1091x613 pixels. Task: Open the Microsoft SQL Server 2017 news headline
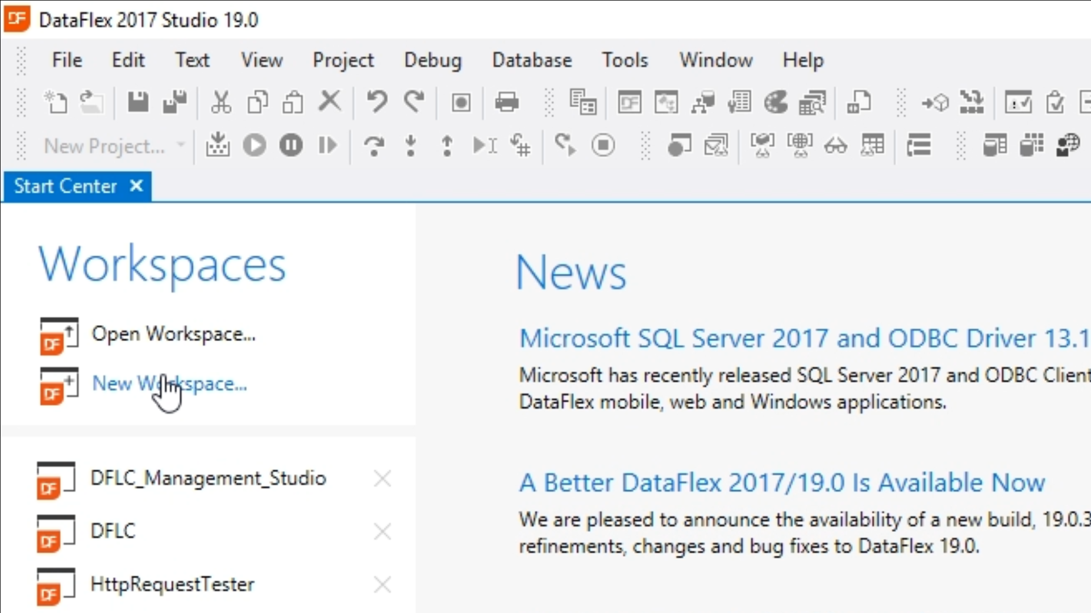[x=803, y=339]
